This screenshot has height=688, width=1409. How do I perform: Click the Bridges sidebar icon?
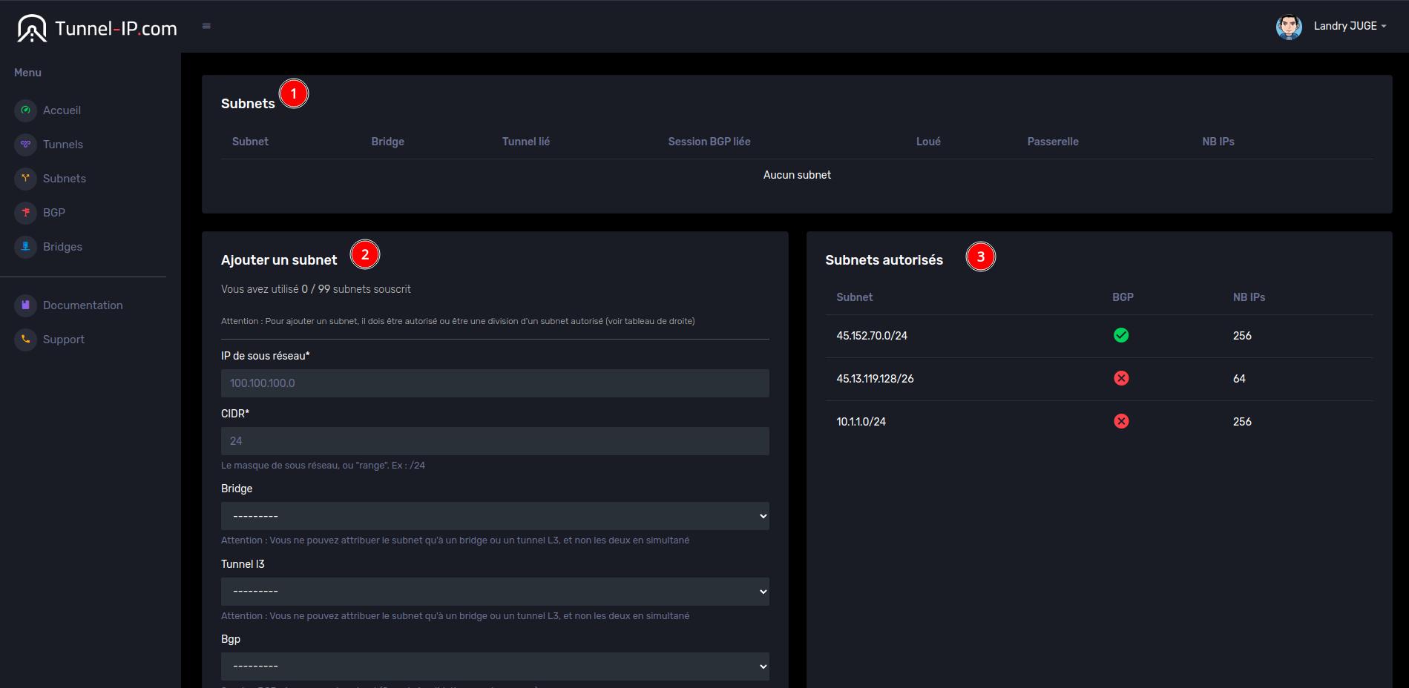pos(26,247)
